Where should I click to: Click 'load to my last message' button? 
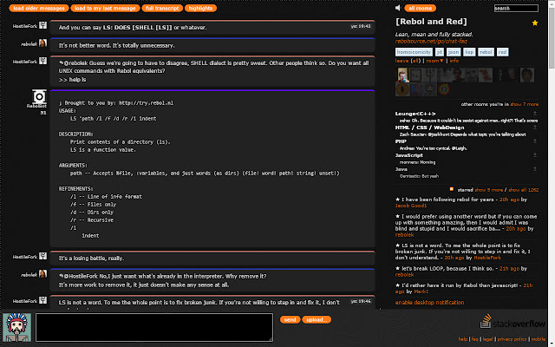click(x=105, y=8)
